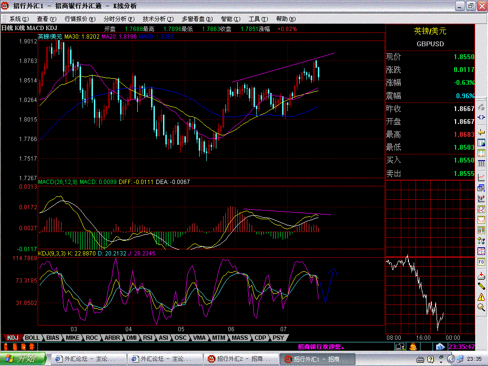Click the yellow warning triangle icon
The image size is (488, 366).
[x=481, y=296]
